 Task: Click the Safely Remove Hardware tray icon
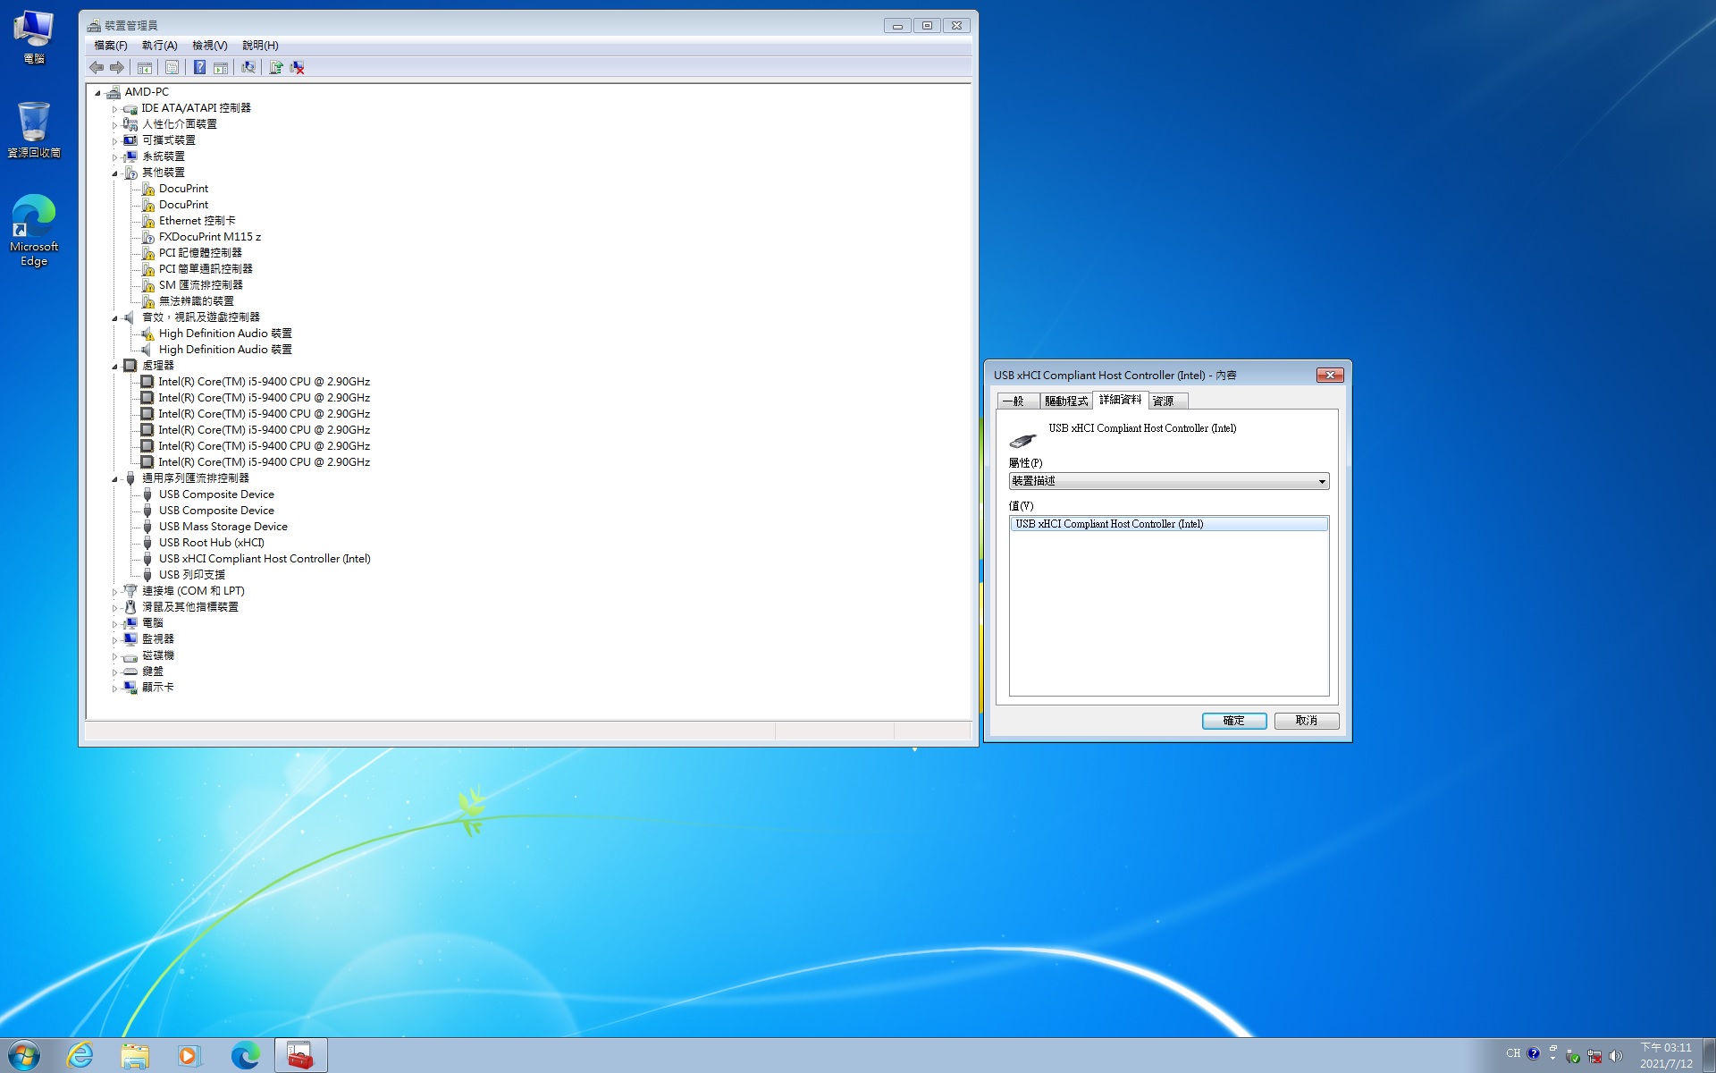(1573, 1056)
